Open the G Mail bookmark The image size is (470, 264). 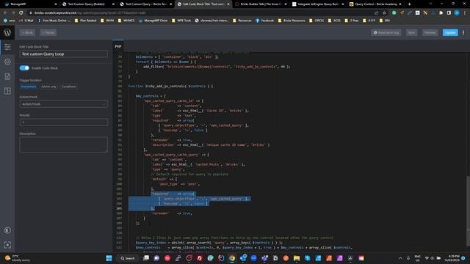(x=26, y=21)
